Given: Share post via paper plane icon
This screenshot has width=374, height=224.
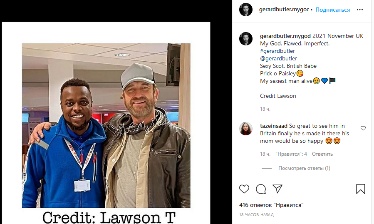Looking at the screenshot, I should click(277, 189).
